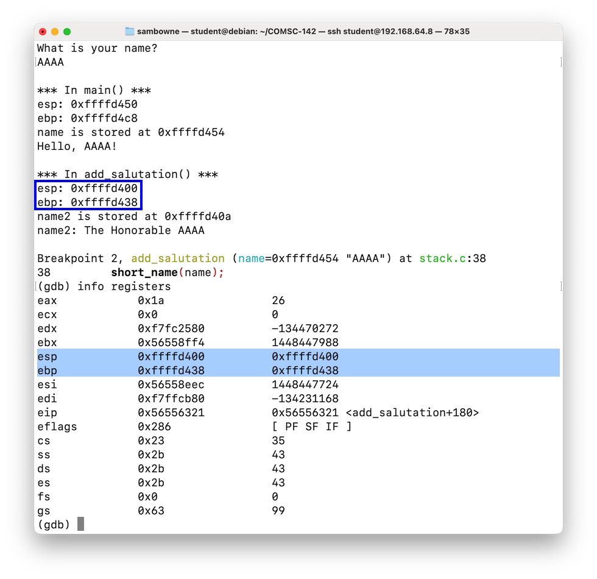Click 'name2 is stored at 0xffffd40a' line

click(134, 217)
